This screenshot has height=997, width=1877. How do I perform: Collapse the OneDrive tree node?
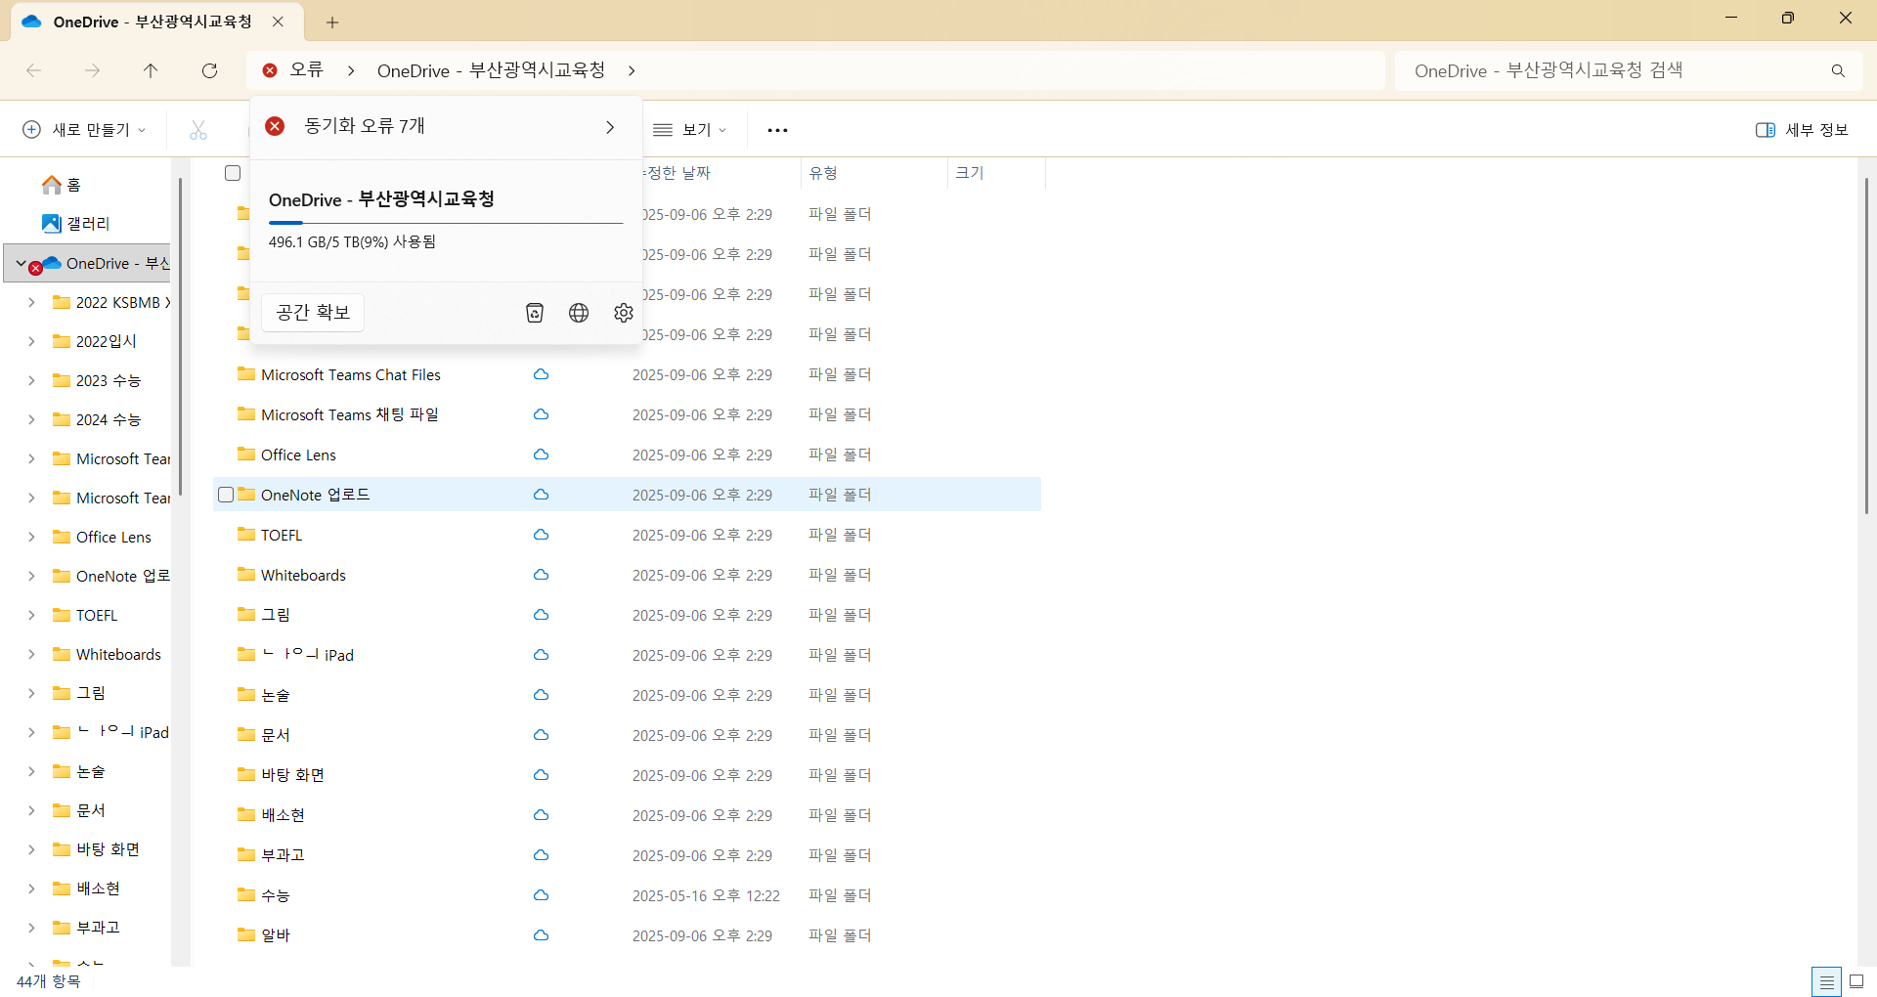[x=20, y=263]
